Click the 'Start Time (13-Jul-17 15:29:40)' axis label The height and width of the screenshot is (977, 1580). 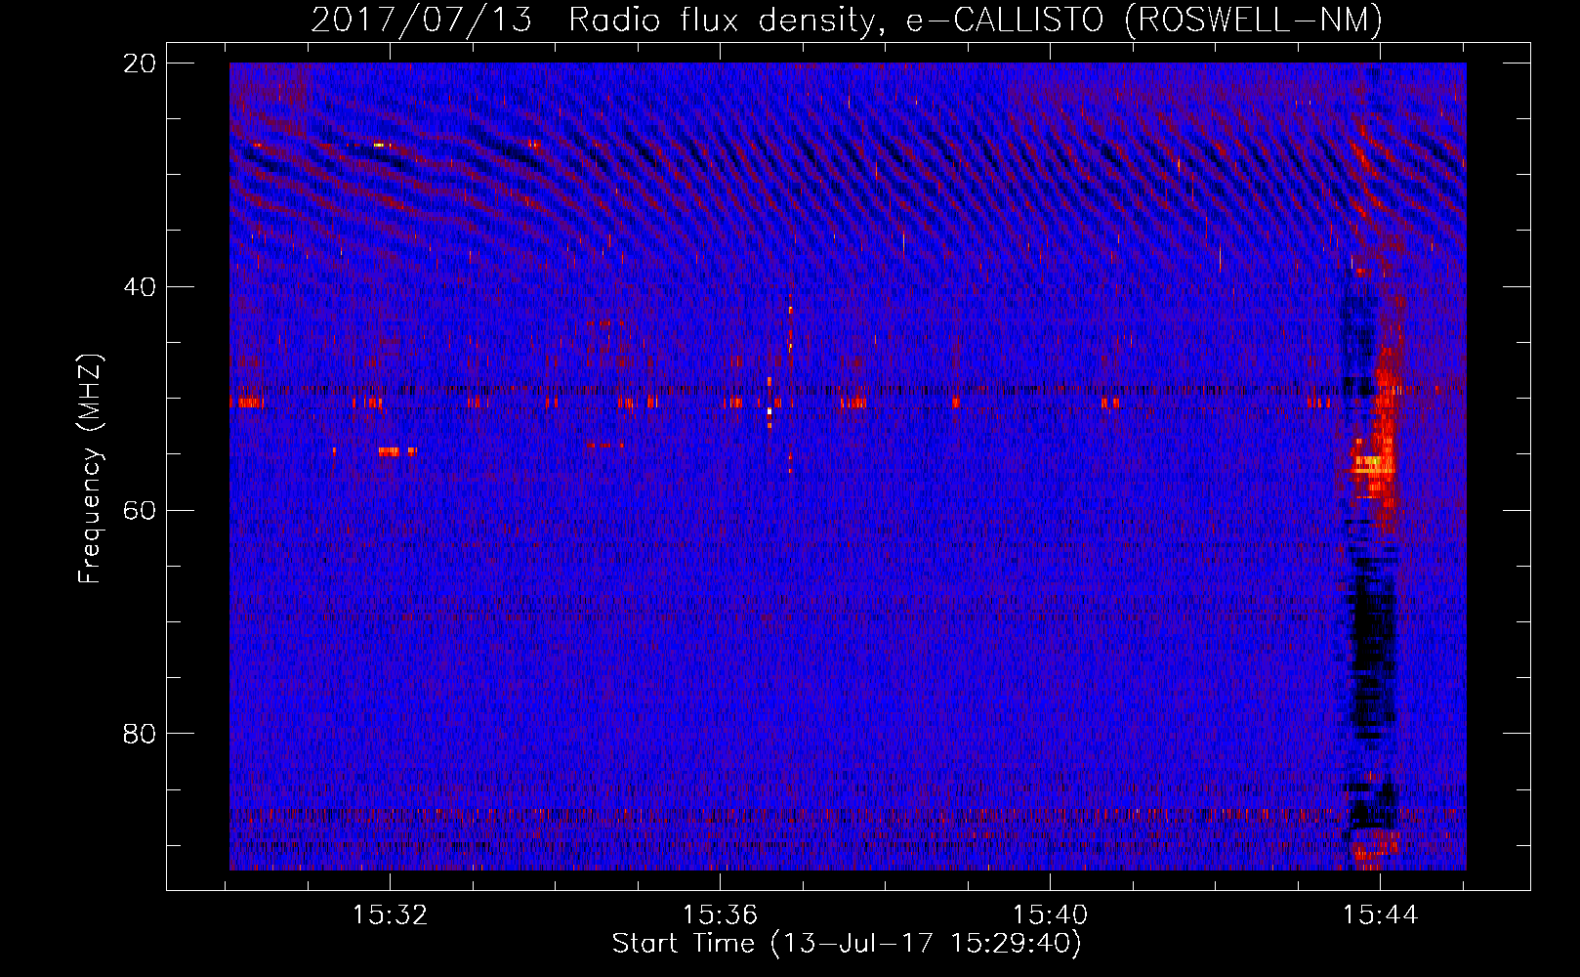[847, 944]
